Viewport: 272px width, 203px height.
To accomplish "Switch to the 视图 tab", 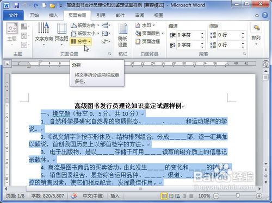I will coord(159,15).
